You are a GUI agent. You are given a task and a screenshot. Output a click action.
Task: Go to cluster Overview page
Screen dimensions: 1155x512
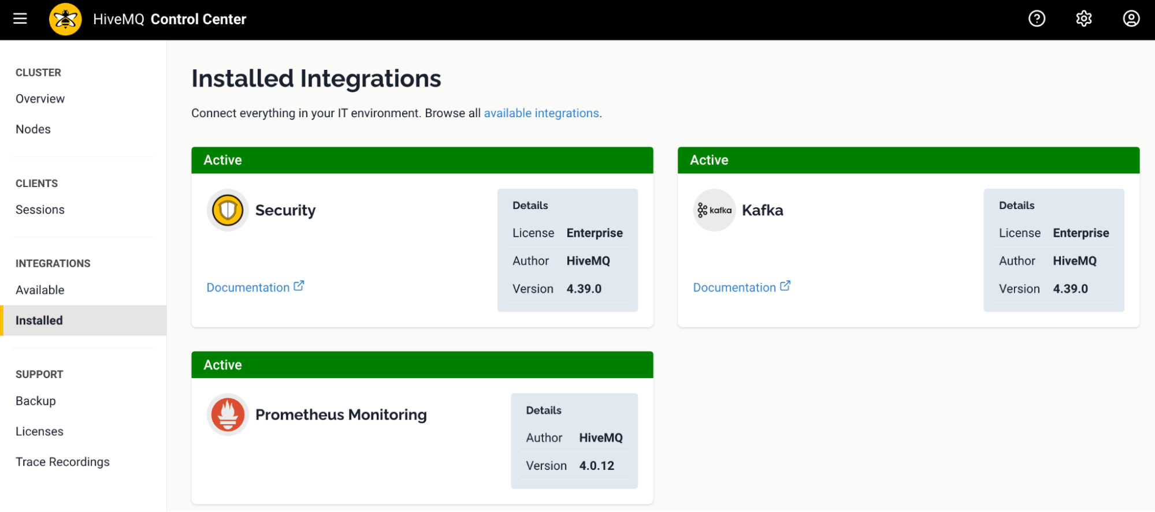point(40,99)
